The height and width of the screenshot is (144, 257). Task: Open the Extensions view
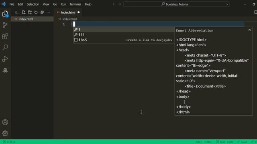coord(5,36)
